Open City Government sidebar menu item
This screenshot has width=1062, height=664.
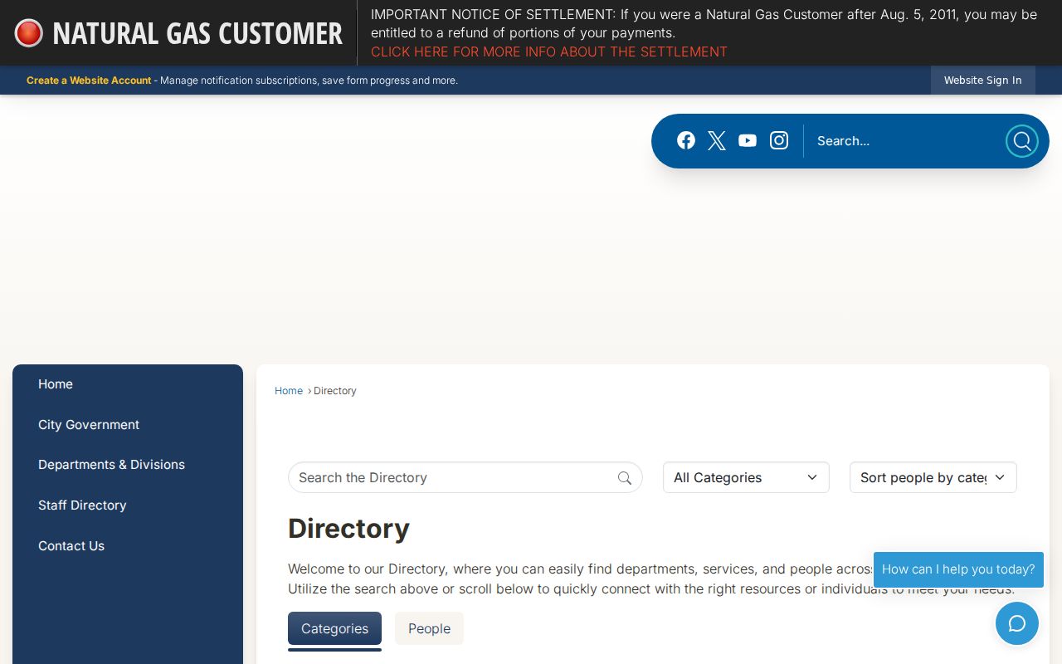(89, 425)
